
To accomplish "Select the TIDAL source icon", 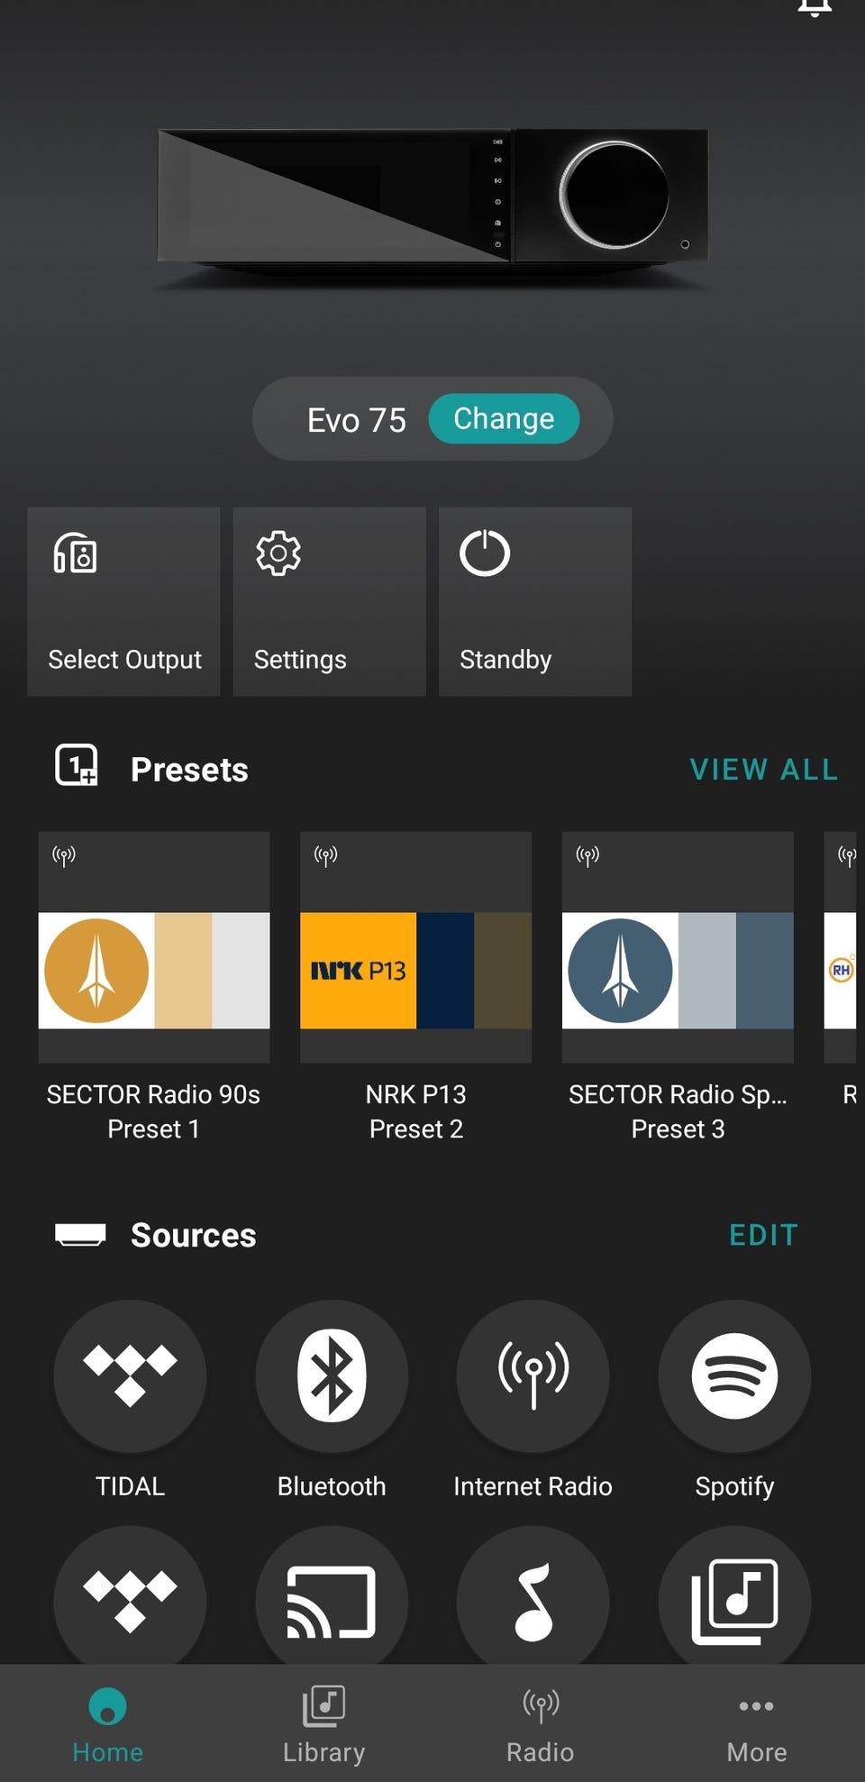I will click(x=130, y=1375).
